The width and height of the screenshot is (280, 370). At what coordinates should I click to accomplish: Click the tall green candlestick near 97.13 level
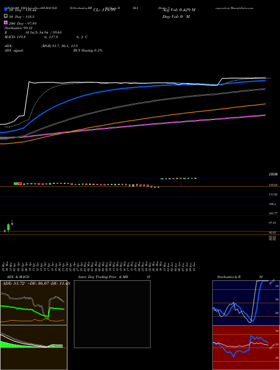8,227
